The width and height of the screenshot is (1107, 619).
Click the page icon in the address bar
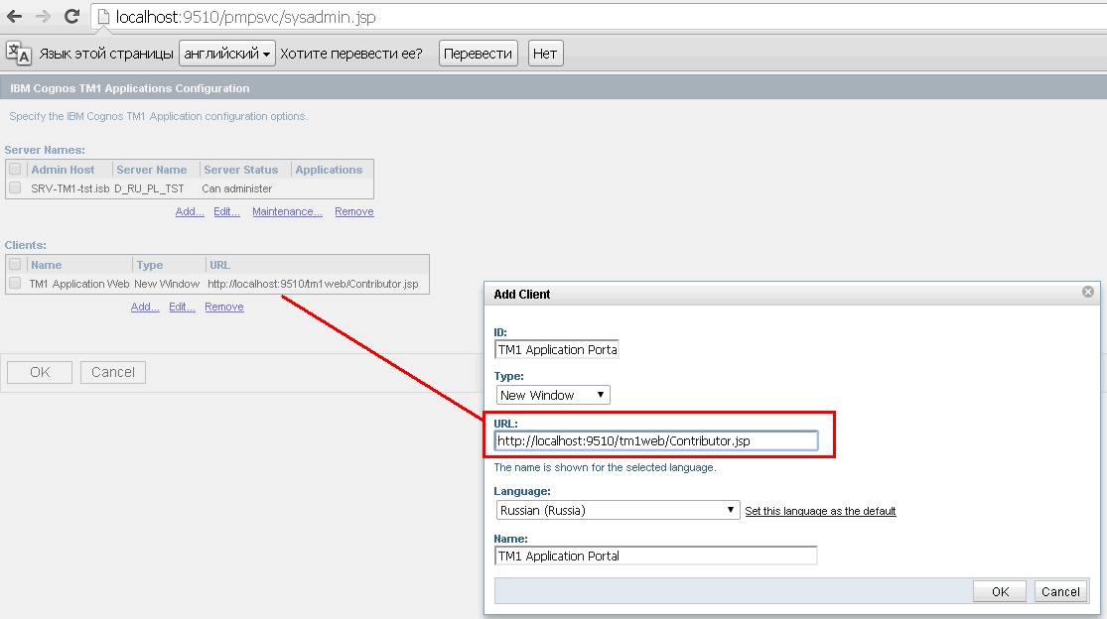(x=104, y=16)
